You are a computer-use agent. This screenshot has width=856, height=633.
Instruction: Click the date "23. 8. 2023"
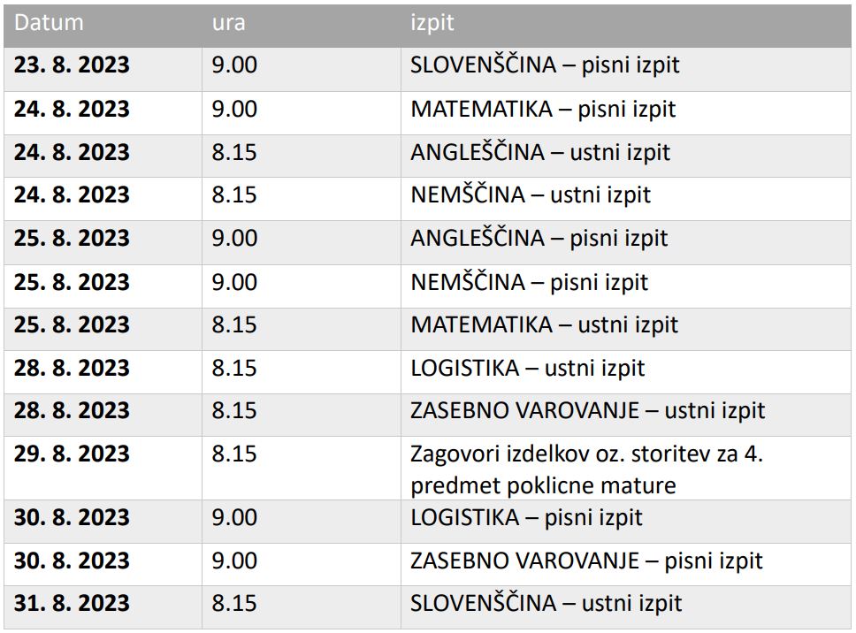coord(72,65)
